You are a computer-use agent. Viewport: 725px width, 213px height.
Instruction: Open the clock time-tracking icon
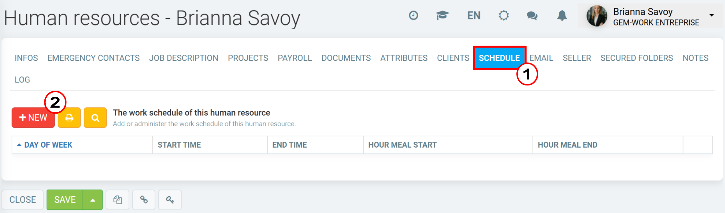[413, 15]
